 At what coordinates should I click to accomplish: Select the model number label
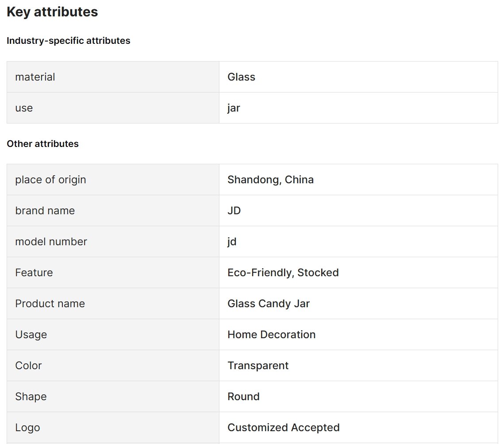click(51, 242)
